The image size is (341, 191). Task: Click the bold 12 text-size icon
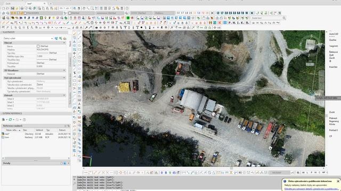click(x=218, y=13)
